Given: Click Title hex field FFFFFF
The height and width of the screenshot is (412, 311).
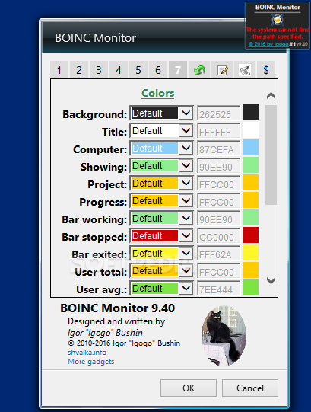Looking at the screenshot, I should [219, 131].
